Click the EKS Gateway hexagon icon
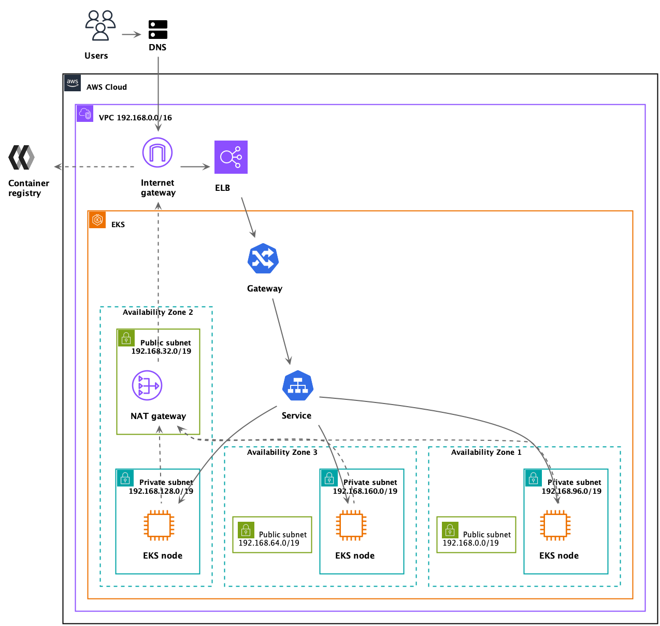 [x=264, y=258]
